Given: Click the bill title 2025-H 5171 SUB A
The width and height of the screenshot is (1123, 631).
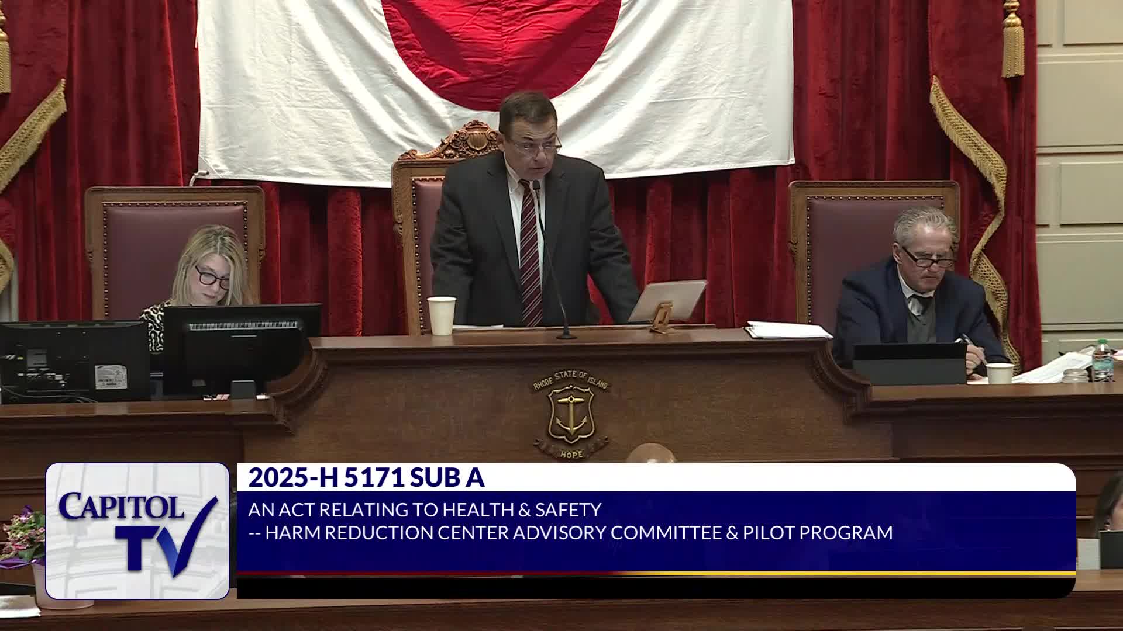Looking at the screenshot, I should pos(366,478).
